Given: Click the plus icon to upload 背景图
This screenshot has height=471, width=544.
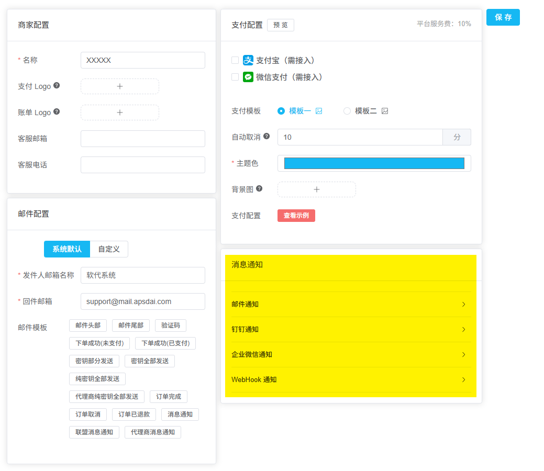Looking at the screenshot, I should [x=316, y=189].
